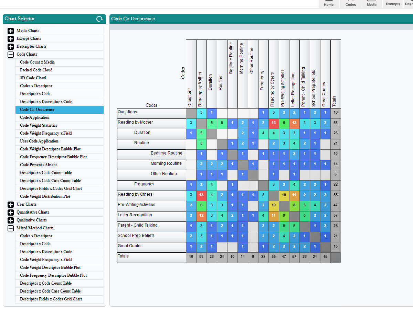413x309 pixels.
Task: Open the 3D Code Cloud chart
Action: pyautogui.click(x=33, y=78)
